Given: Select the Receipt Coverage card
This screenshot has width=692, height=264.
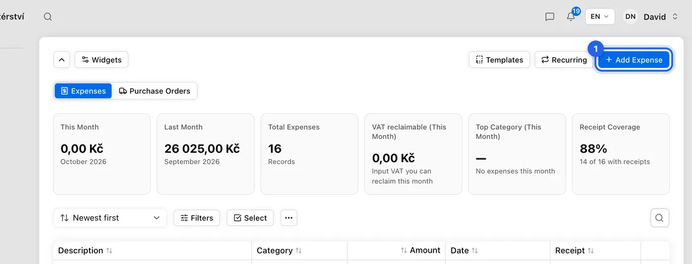Looking at the screenshot, I should pos(620,154).
